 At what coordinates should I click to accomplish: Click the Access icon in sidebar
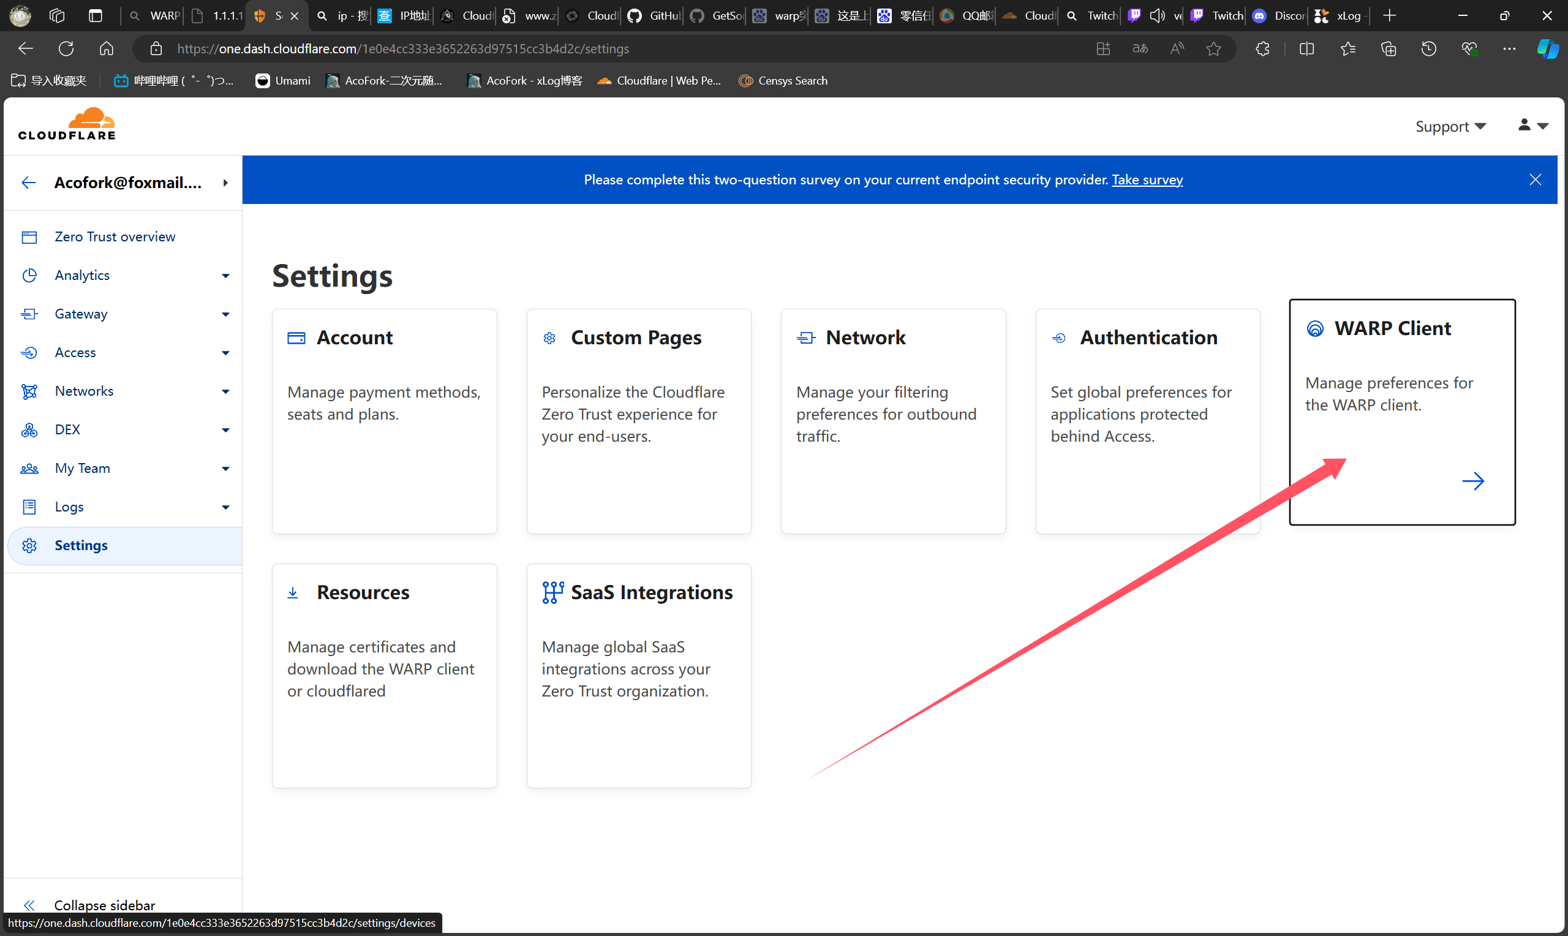click(29, 352)
